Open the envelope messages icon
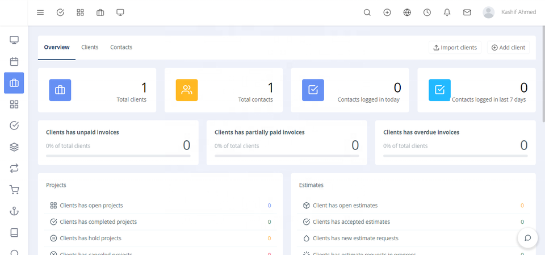This screenshot has height=255, width=545. pyautogui.click(x=467, y=12)
